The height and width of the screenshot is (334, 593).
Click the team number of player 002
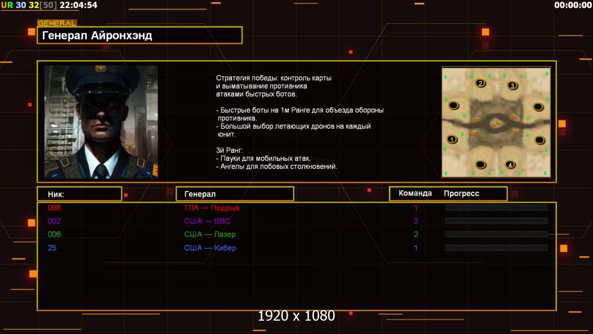coord(416,221)
